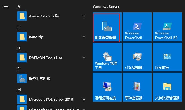
Task: Click the Windows Server group title
Action: (x=106, y=7)
